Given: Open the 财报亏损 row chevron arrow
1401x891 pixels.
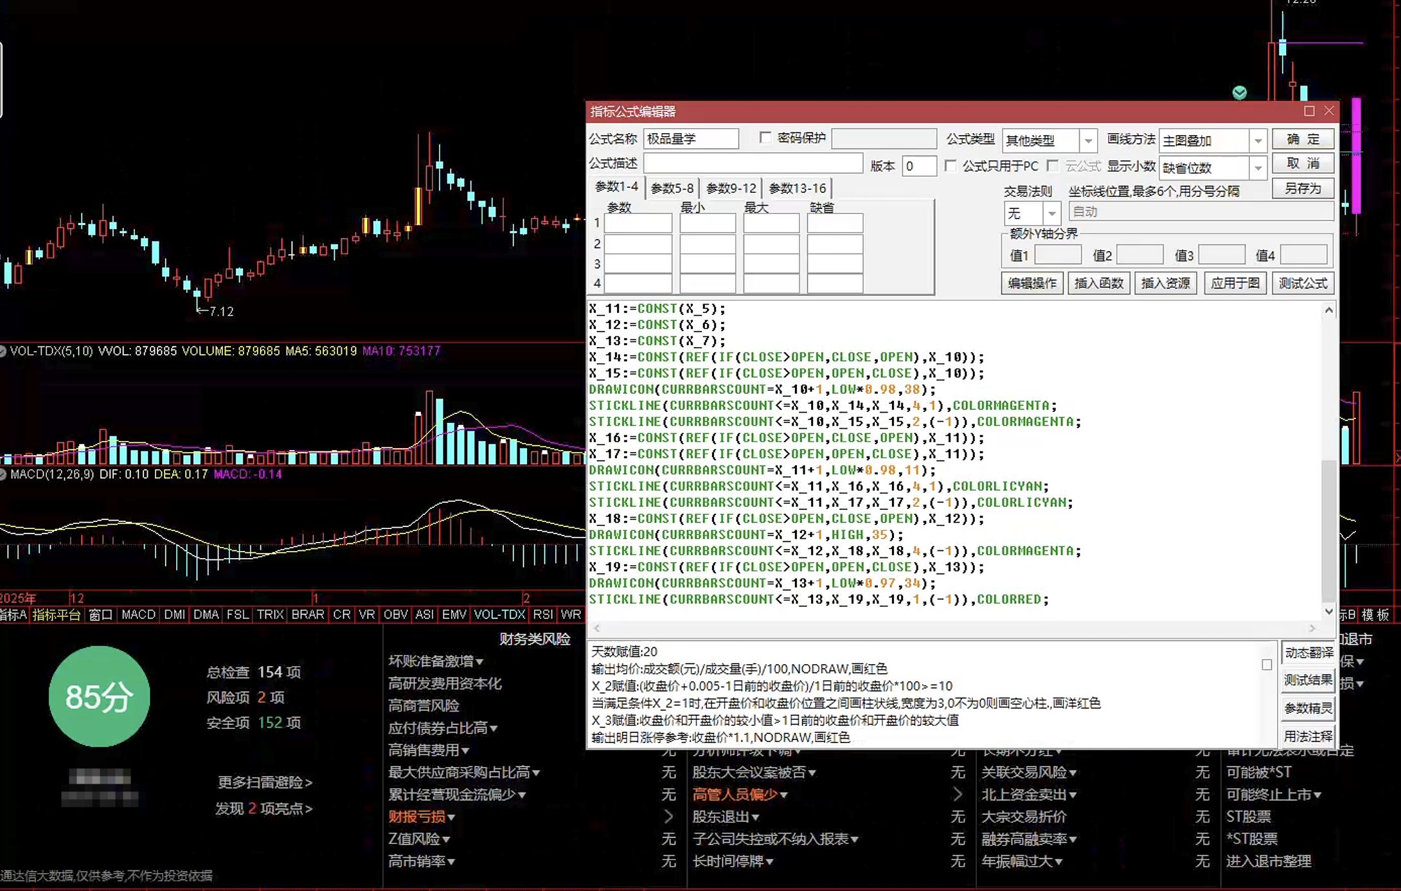Looking at the screenshot, I should tap(668, 816).
